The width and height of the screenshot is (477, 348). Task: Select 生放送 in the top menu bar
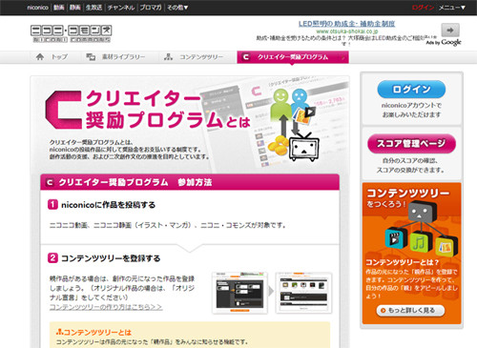pos(93,8)
